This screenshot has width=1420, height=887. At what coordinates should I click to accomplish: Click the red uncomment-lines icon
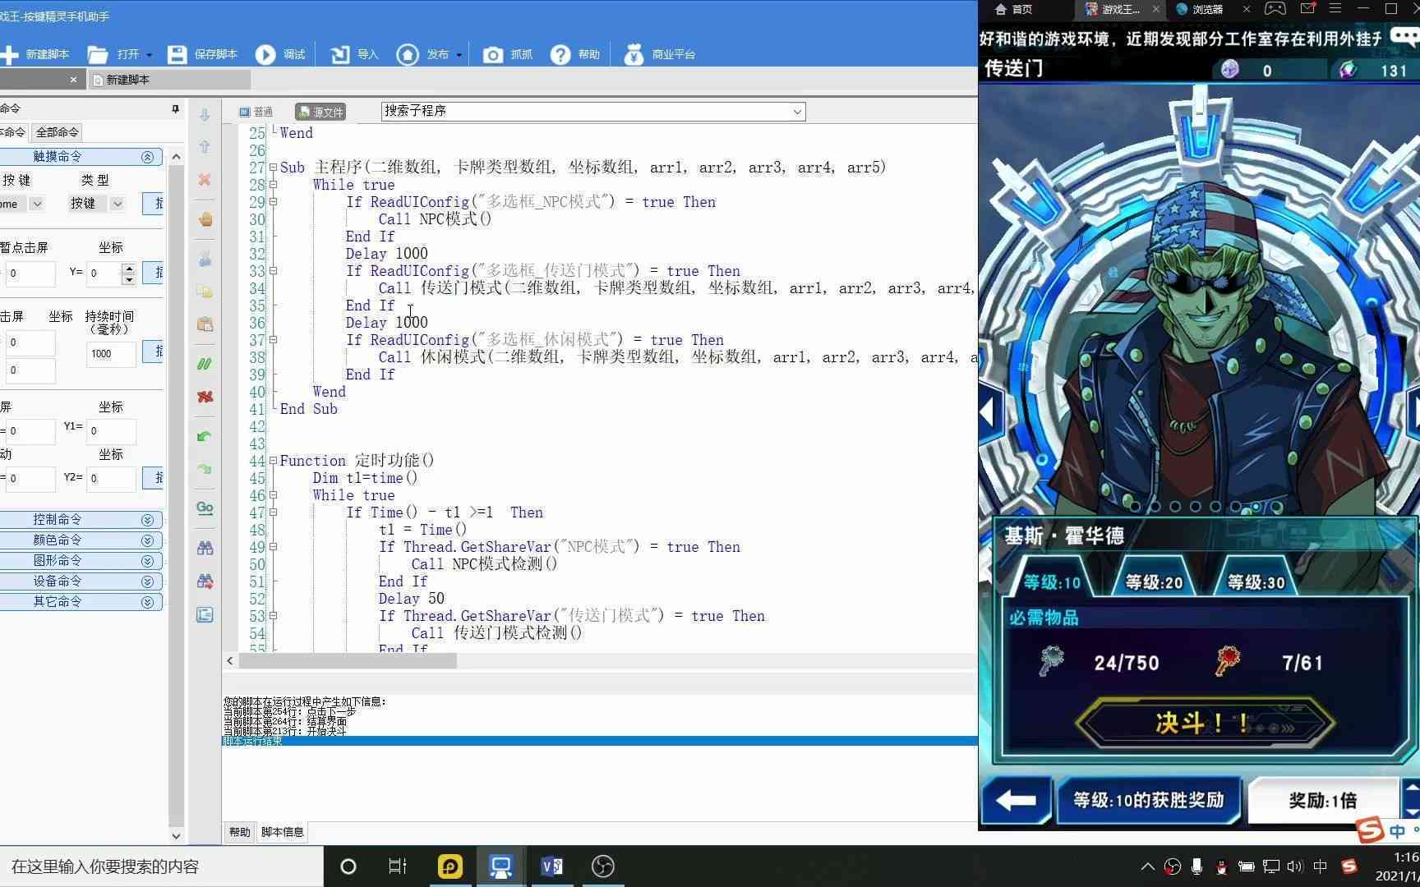click(205, 397)
